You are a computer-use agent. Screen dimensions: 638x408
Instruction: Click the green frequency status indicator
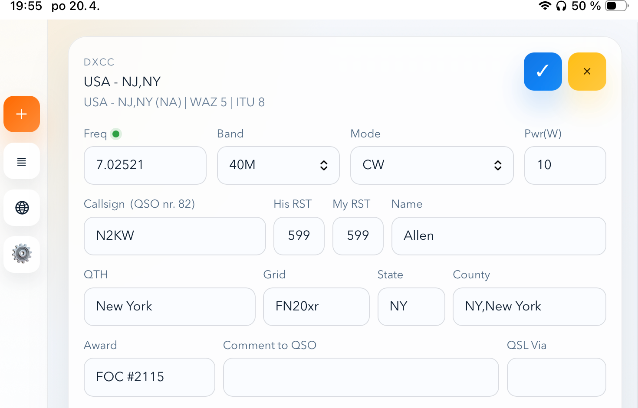coord(116,134)
